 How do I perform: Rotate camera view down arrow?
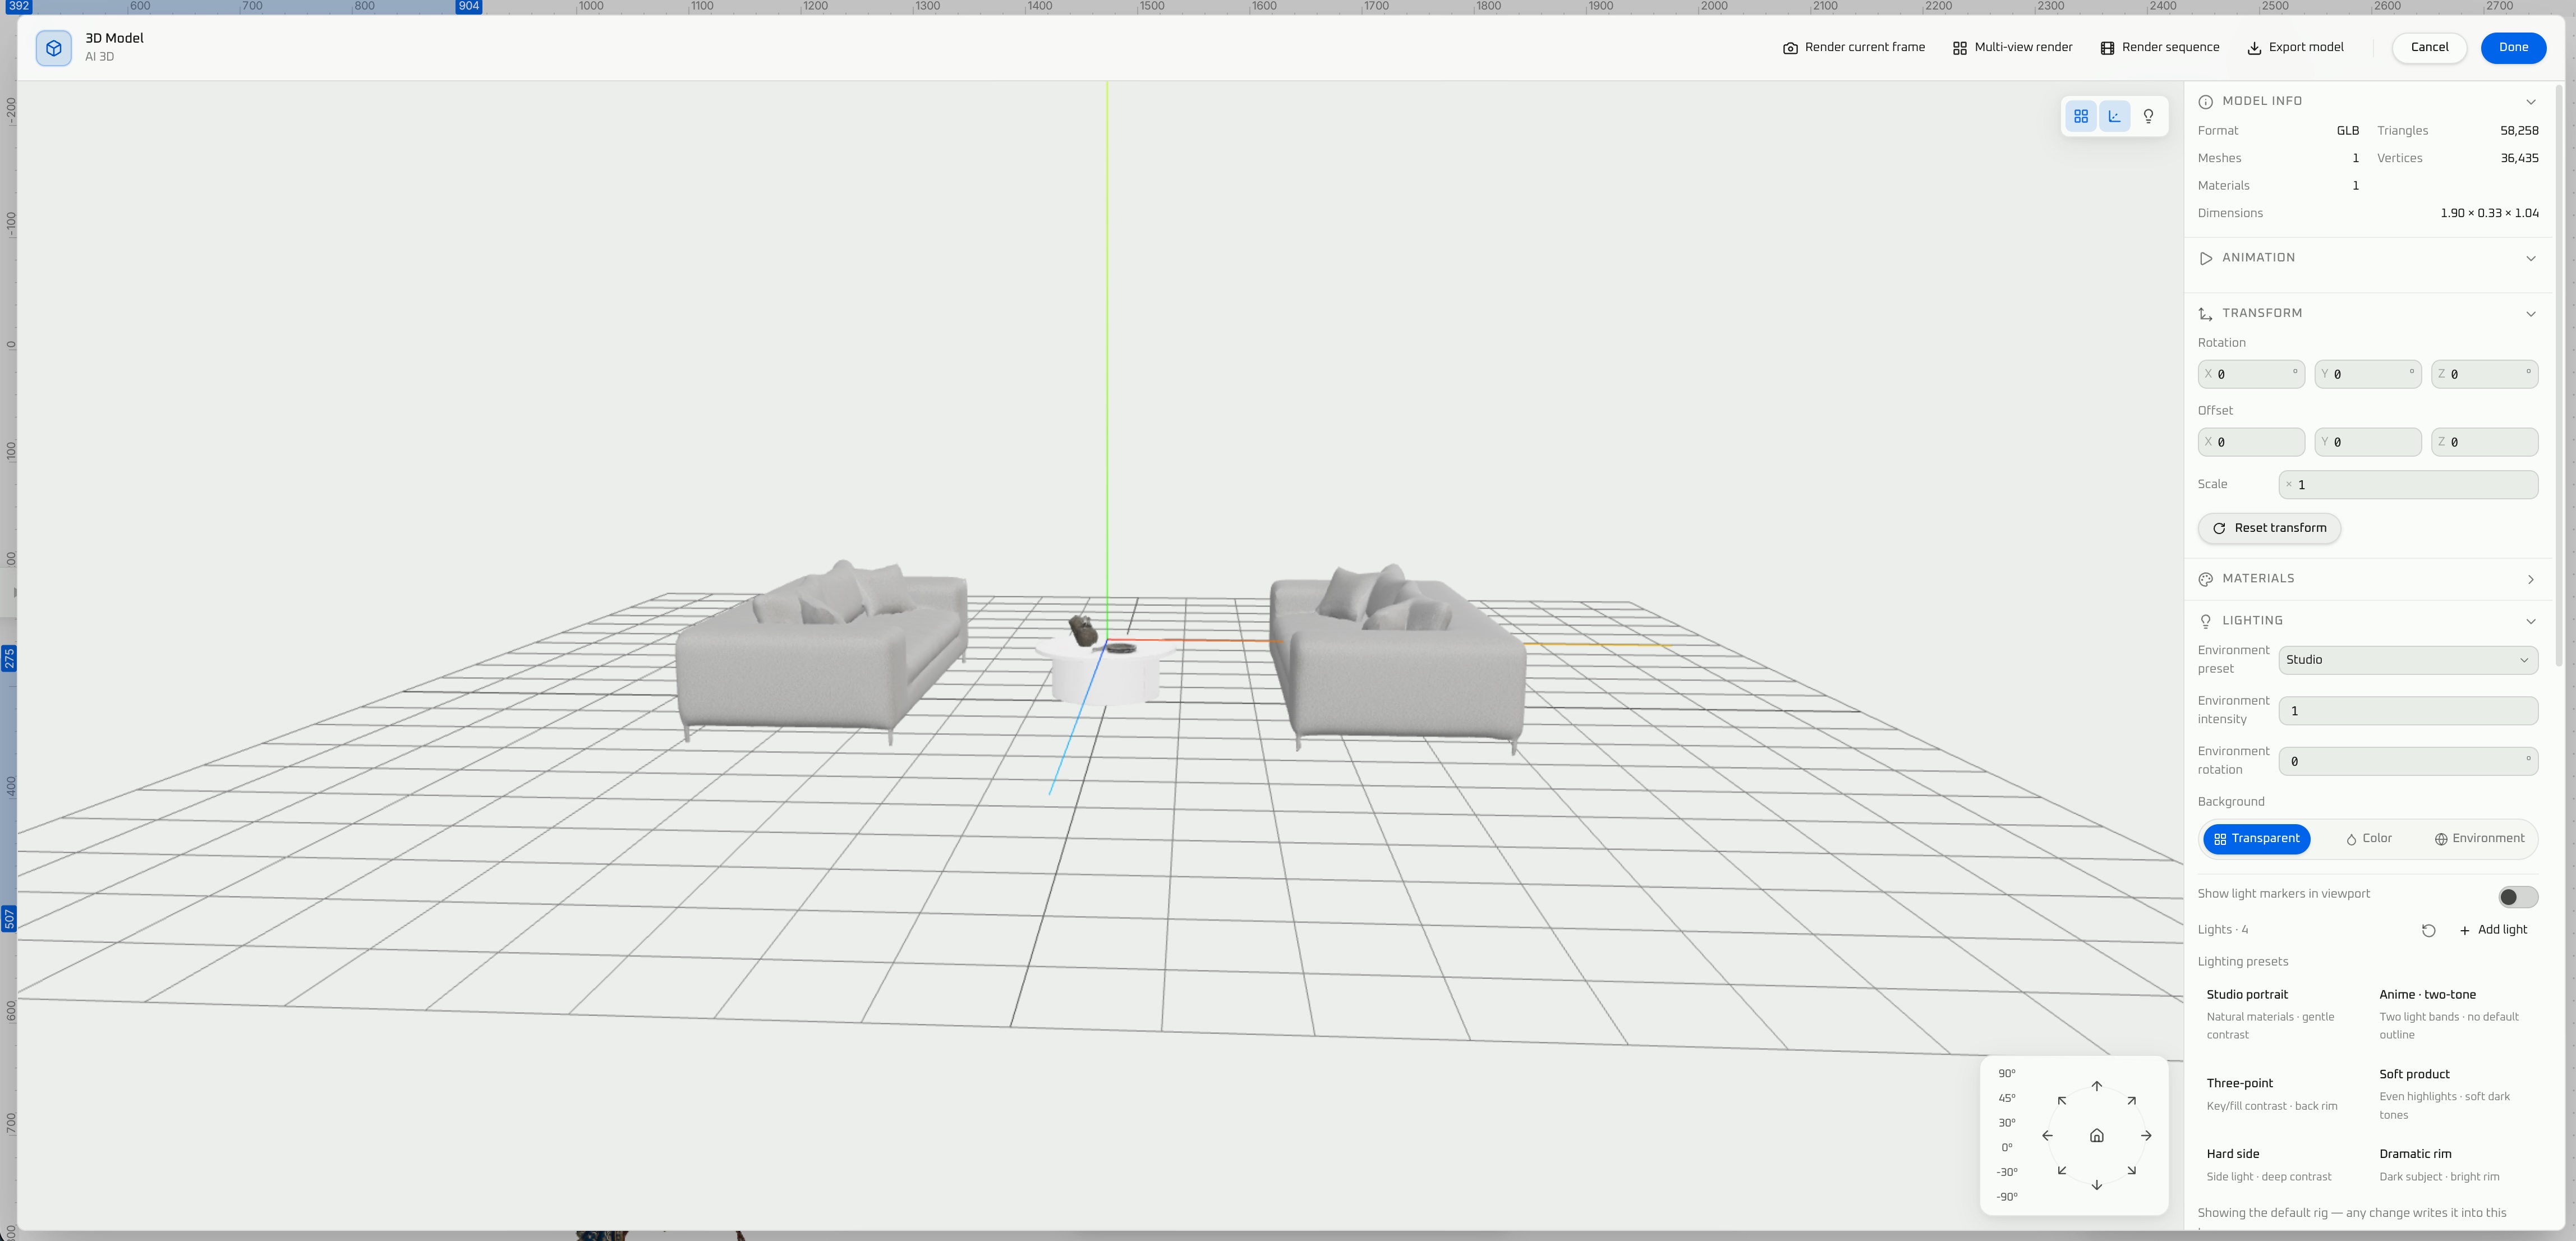2097,1185
